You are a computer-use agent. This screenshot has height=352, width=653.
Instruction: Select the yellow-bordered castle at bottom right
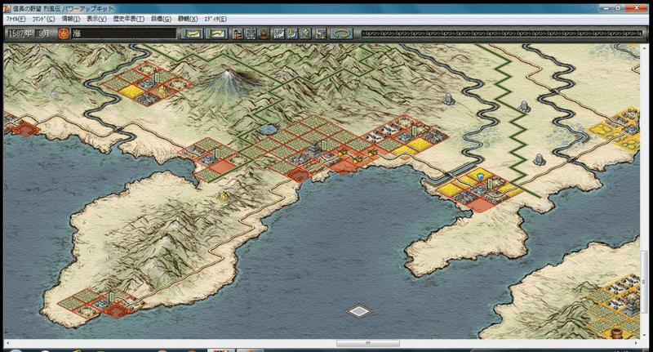(x=631, y=305)
